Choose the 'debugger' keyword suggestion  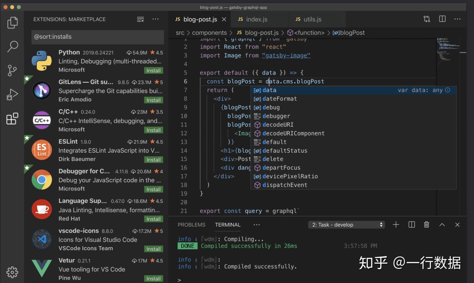pos(354,116)
